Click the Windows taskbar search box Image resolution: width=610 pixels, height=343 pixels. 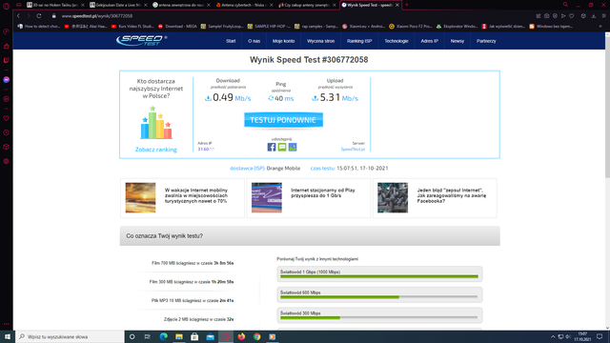[x=70, y=336]
